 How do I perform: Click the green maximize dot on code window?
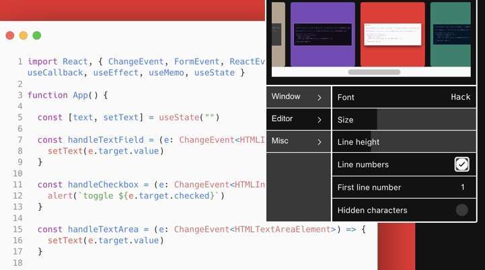tap(36, 35)
